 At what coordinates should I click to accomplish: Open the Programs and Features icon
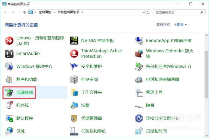click(9, 79)
